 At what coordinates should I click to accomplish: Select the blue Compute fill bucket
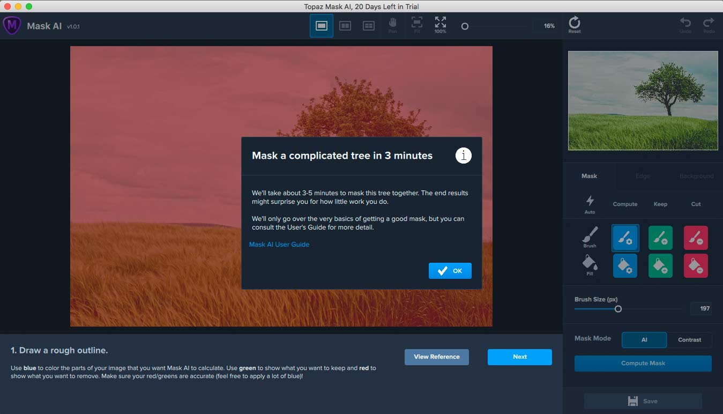625,265
